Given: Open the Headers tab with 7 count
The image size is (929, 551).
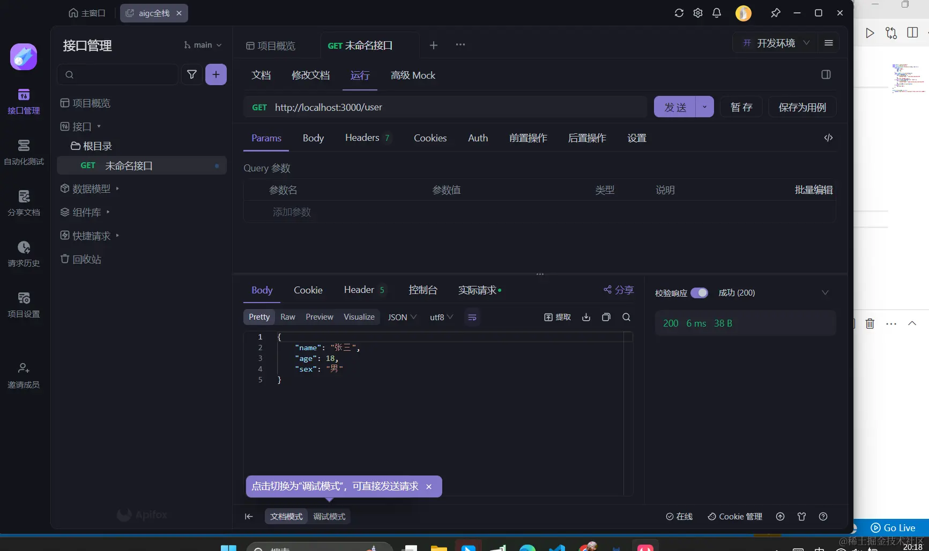Looking at the screenshot, I should click(368, 138).
